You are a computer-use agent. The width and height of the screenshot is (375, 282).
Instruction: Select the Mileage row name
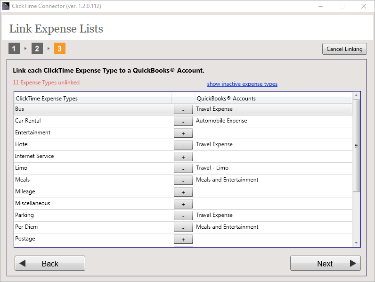point(25,191)
